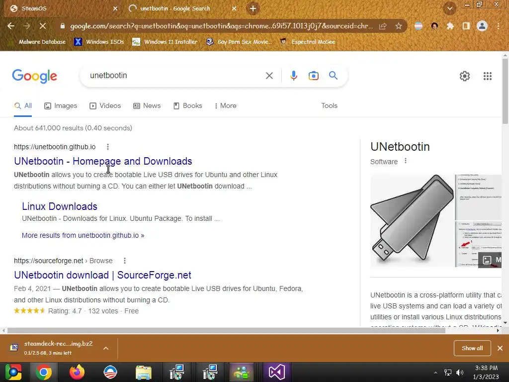Open Chrome from the taskbar
Image resolution: width=509 pixels, height=382 pixels.
(44, 372)
